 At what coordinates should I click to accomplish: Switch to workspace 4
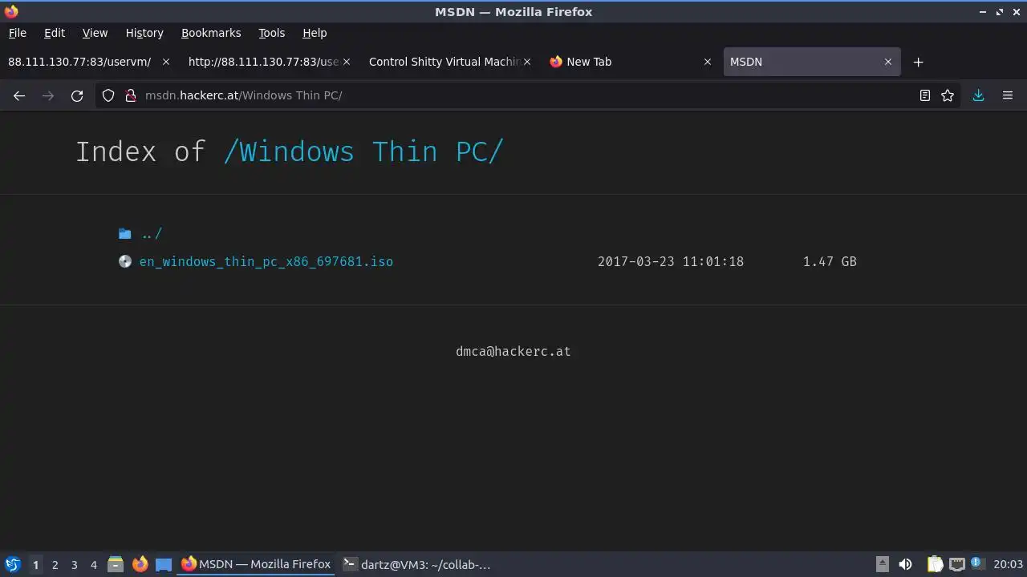pos(93,565)
